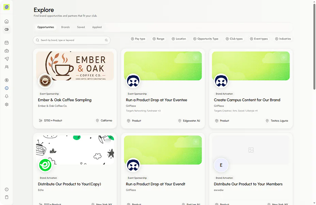Click the magnifier icon at the search box's right
Viewport: 316px width, 205px height.
point(106,40)
